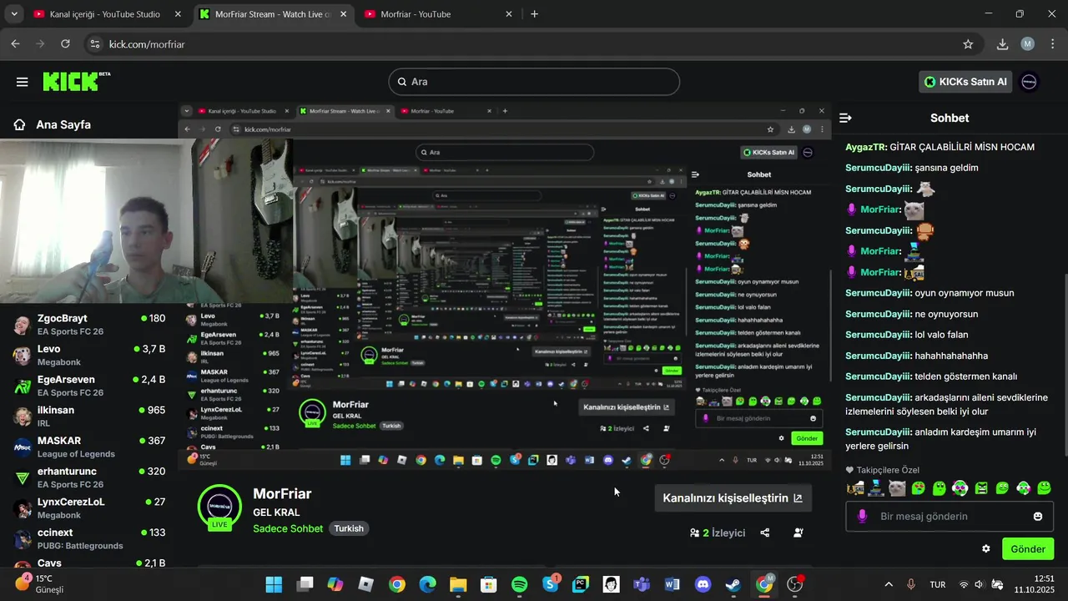
Task: Open the Ana Sayfa home icon
Action: point(19,124)
